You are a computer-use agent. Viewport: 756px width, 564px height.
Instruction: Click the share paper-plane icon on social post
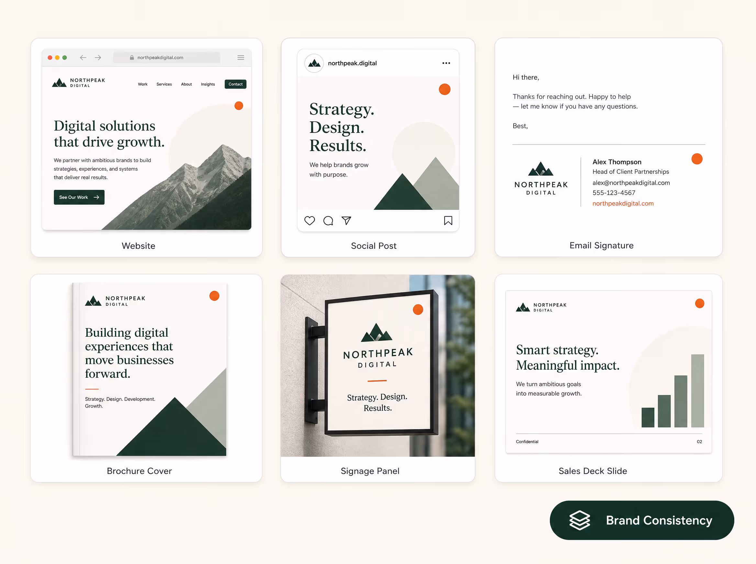pos(346,221)
